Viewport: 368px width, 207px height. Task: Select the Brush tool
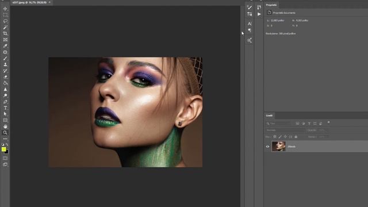click(5, 59)
